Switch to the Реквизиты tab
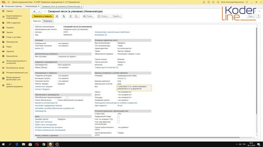 48,21
